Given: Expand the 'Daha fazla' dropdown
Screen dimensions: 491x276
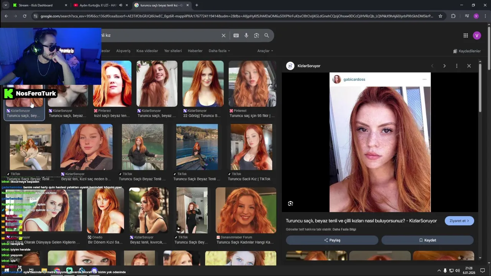Looking at the screenshot, I should (219, 51).
